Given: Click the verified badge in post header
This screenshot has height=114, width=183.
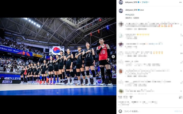Looking at the screenshot, I should coord(138,2).
